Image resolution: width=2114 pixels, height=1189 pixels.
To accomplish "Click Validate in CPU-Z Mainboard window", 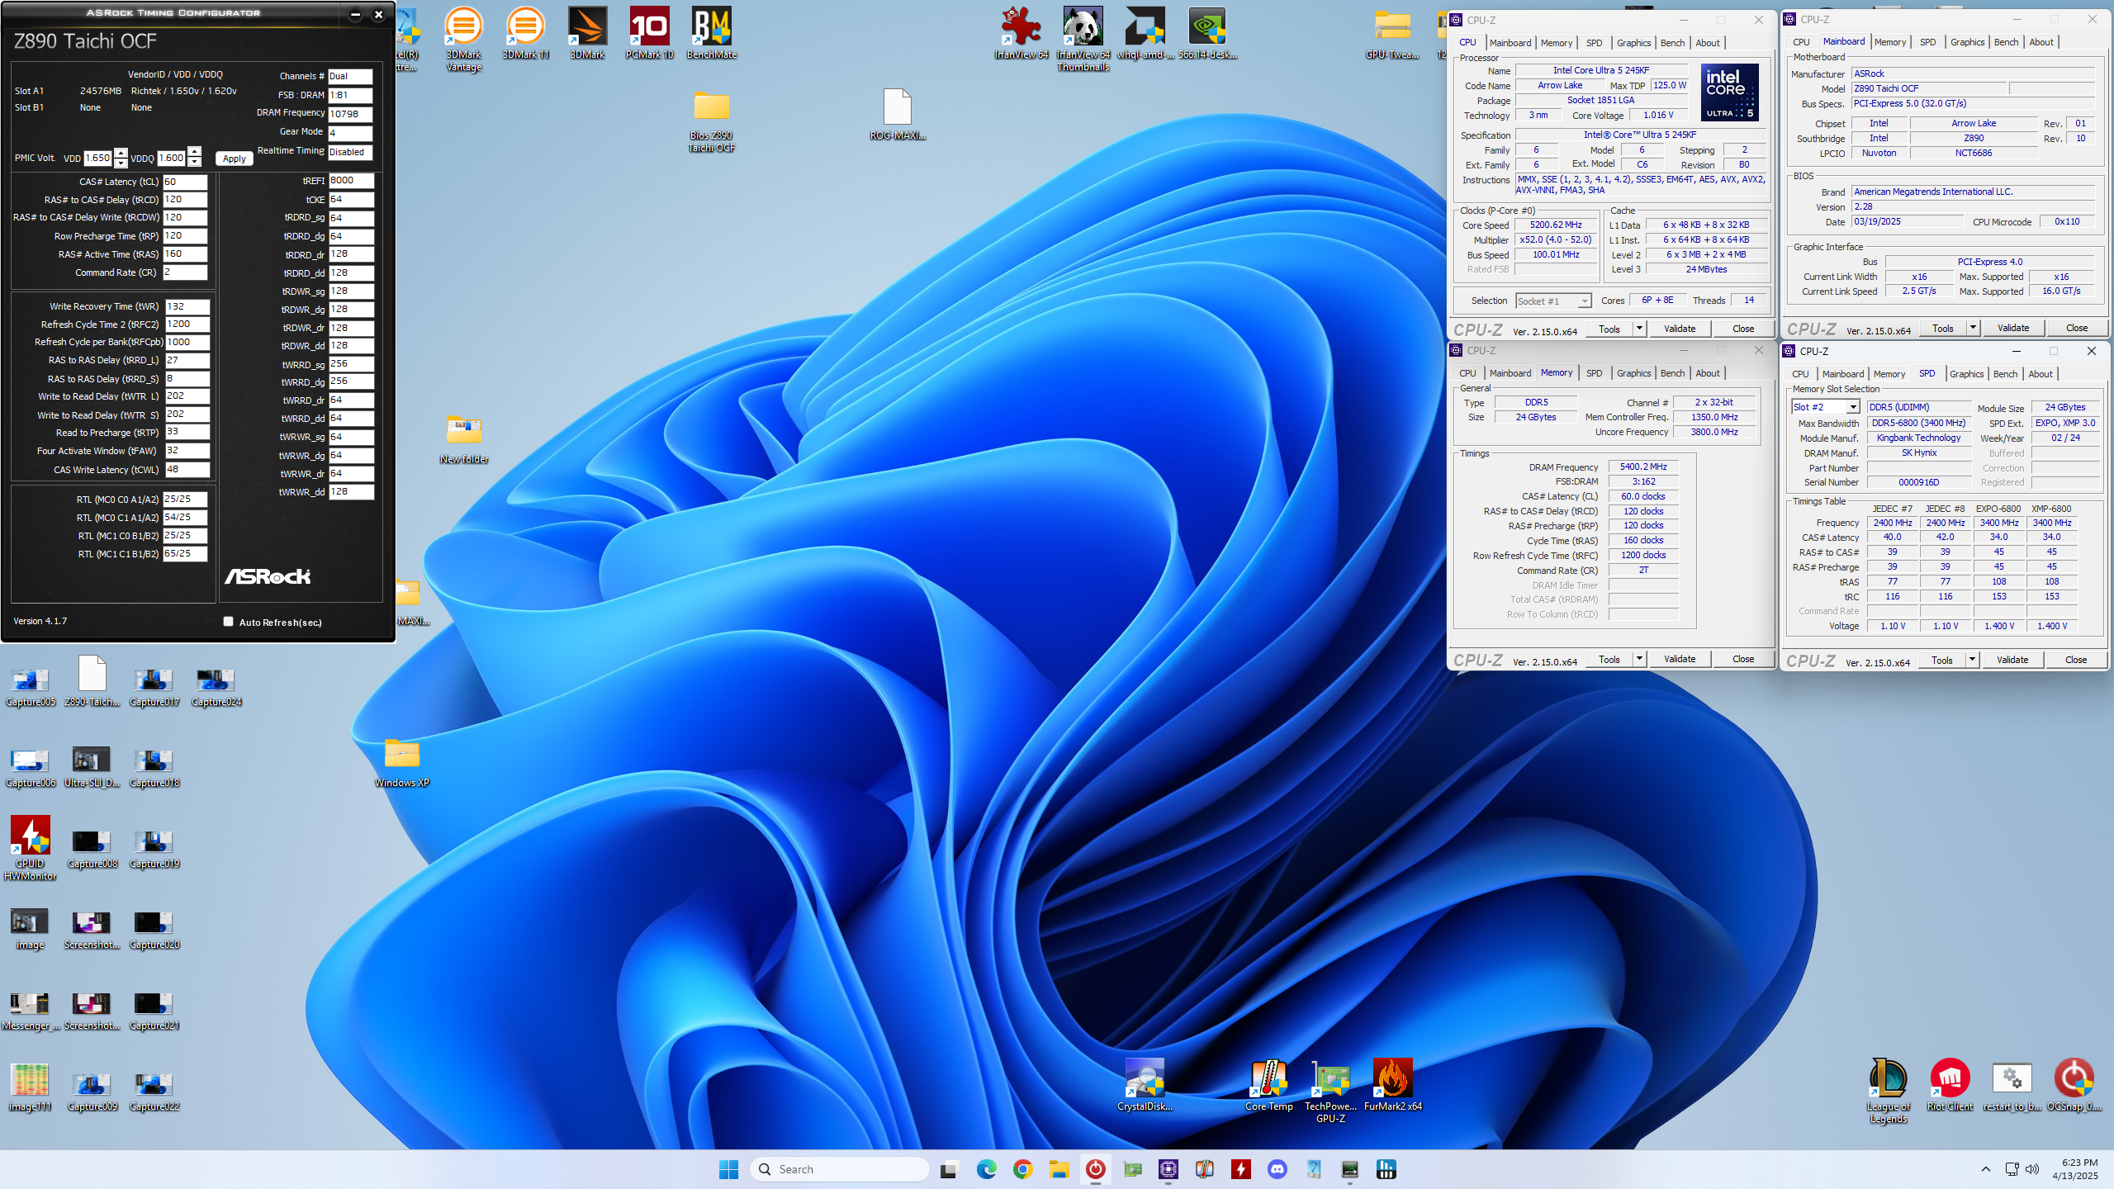I will tap(2013, 328).
